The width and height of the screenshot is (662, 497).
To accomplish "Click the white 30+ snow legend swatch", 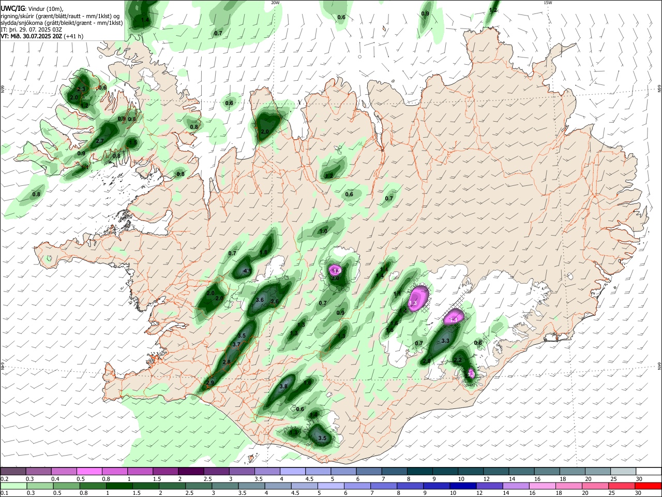I will 649,471.
